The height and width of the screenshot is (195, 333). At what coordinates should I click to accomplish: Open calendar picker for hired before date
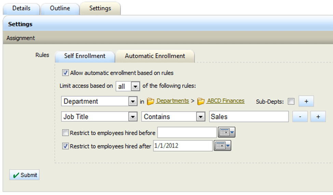[x=226, y=132]
